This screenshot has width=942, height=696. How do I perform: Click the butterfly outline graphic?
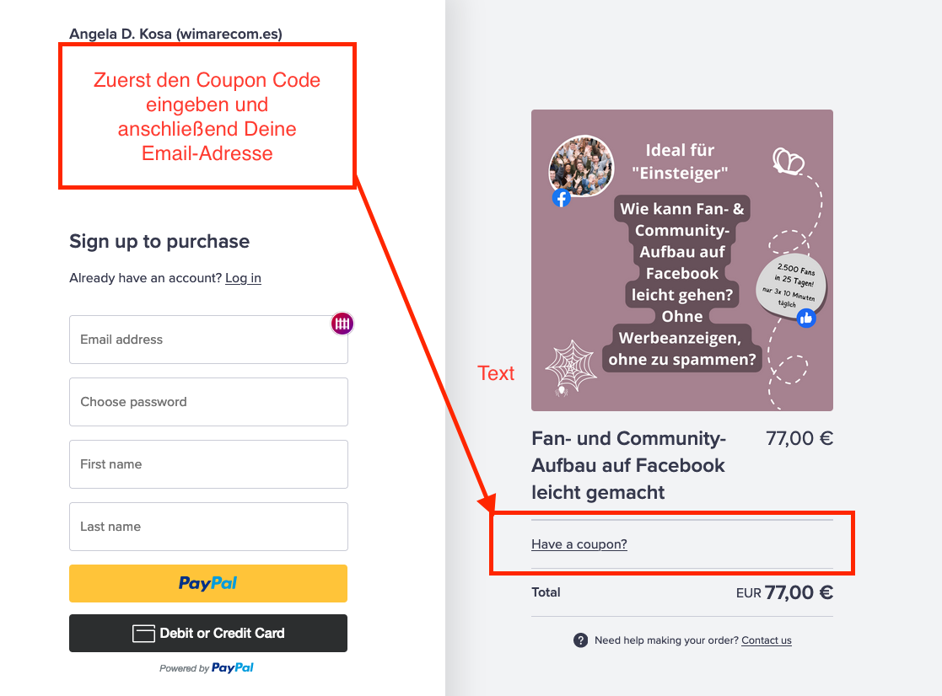click(788, 161)
